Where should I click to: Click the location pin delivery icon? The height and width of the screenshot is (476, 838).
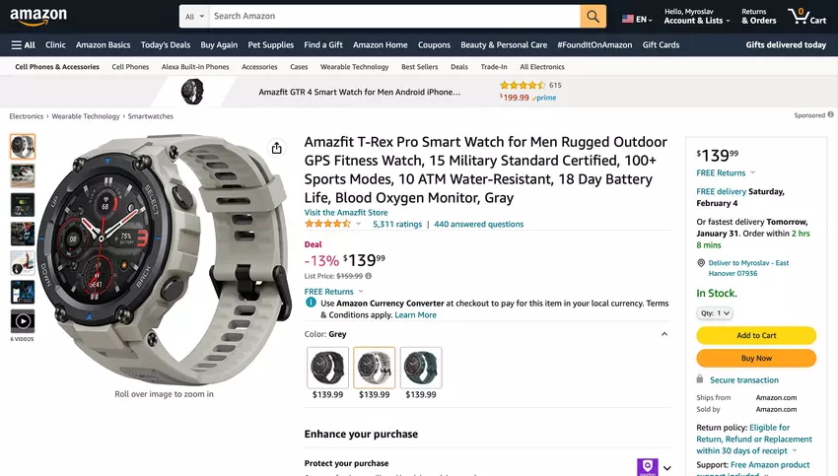tap(701, 263)
